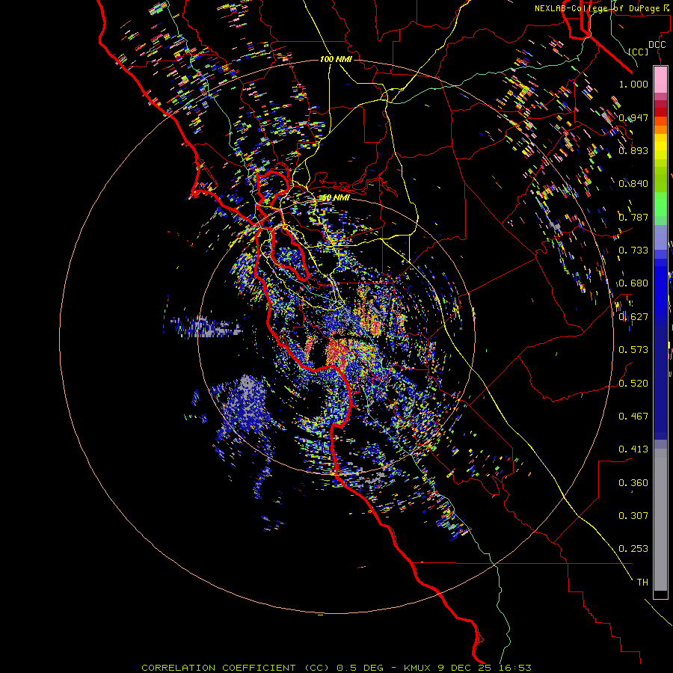Click the "0.5 DEG" elevation angle text
The image size is (673, 673).
pyautogui.click(x=360, y=668)
